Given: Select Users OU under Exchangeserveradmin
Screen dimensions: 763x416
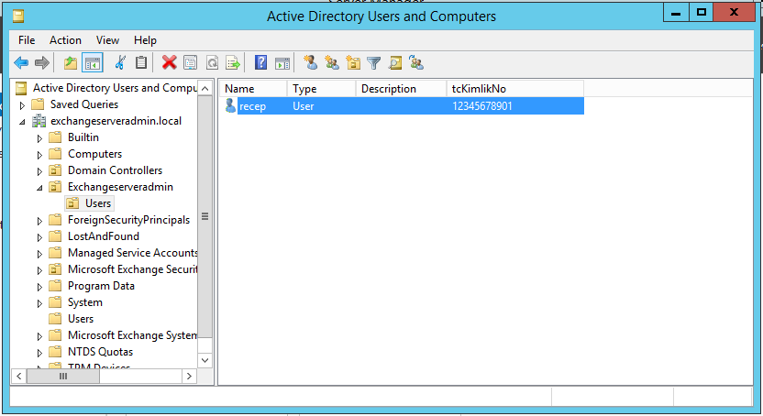Looking at the screenshot, I should click(x=98, y=203).
